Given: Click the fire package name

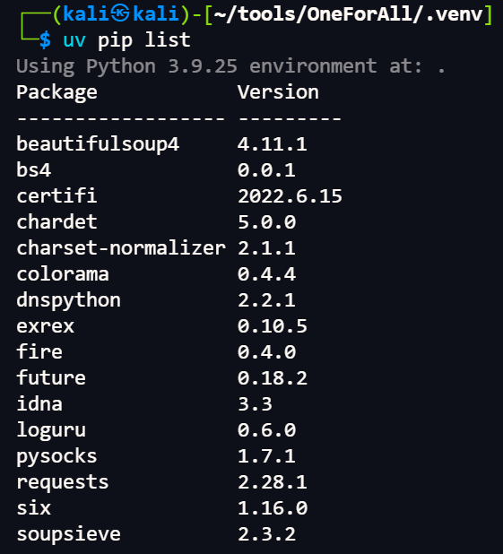Looking at the screenshot, I should click(x=39, y=351).
